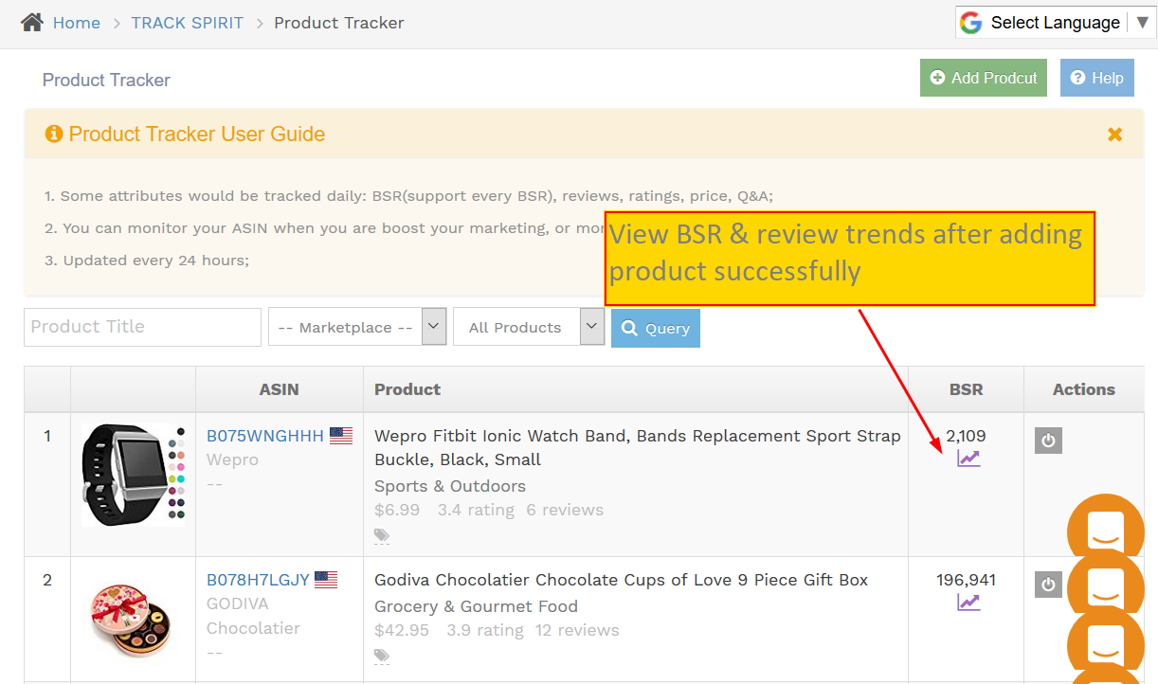Open ASIN B075WNGHHH link
The image size is (1158, 684).
(x=265, y=436)
